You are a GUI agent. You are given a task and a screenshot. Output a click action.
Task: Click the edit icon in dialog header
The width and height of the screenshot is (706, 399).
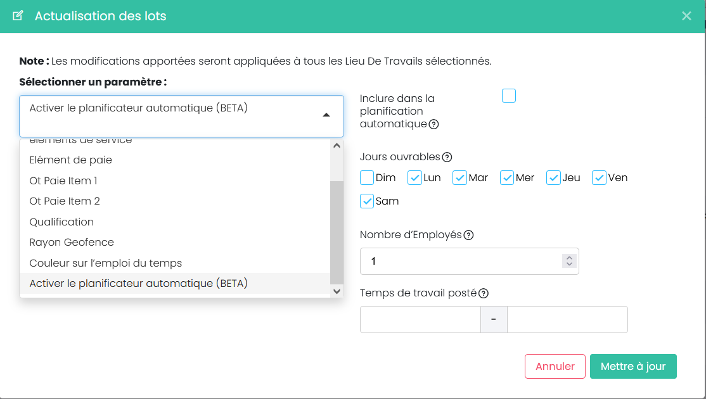pyautogui.click(x=18, y=16)
